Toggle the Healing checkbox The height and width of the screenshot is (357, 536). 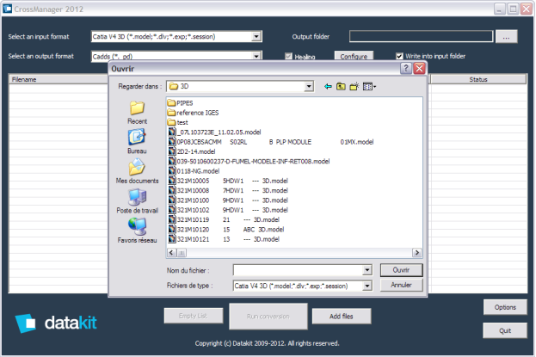(289, 57)
